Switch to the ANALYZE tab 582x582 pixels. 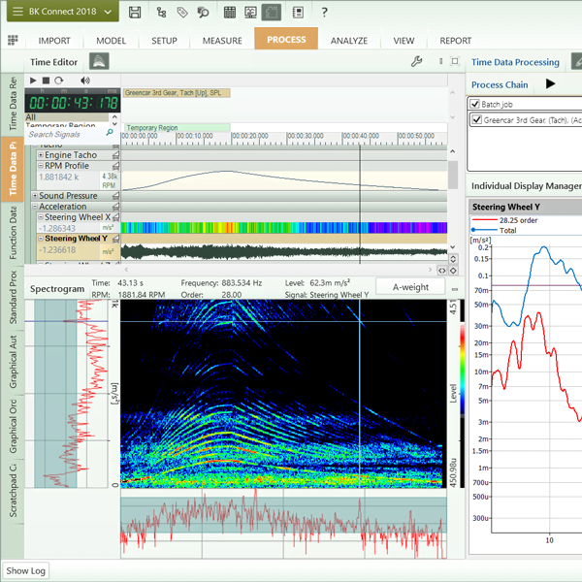[x=348, y=41]
